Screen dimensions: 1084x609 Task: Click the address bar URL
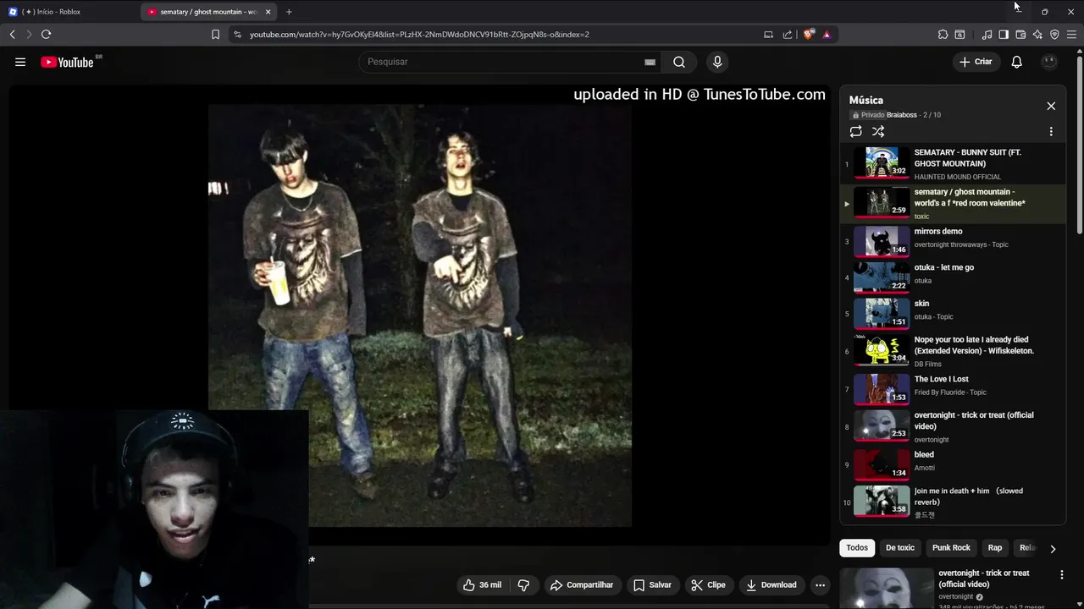[419, 35]
